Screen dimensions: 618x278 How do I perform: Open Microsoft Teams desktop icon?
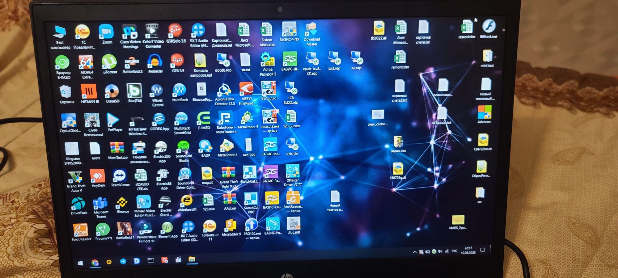(101, 208)
